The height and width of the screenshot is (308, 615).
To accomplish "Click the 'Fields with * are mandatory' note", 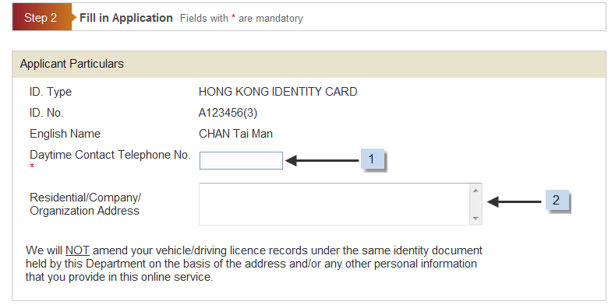I will [242, 19].
